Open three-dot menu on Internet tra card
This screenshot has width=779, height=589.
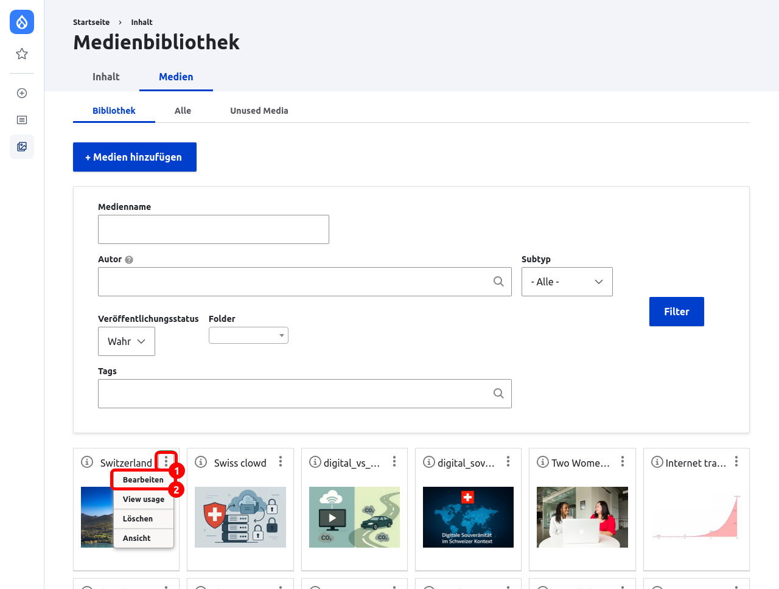[x=736, y=461]
